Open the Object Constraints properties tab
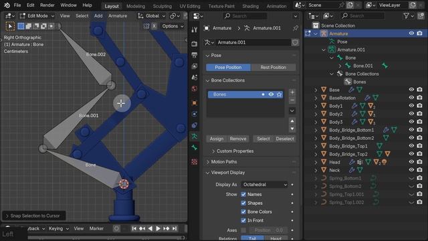This screenshot has width=428, height=241. click(x=194, y=125)
